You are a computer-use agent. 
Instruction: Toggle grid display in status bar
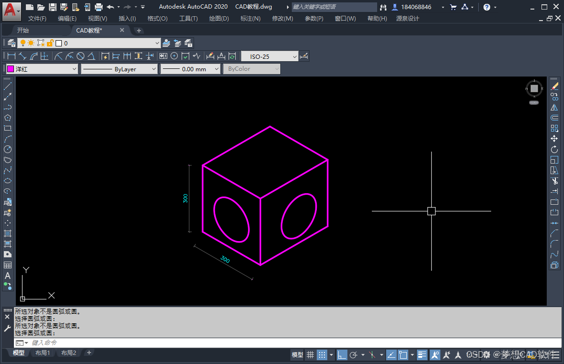click(311, 355)
